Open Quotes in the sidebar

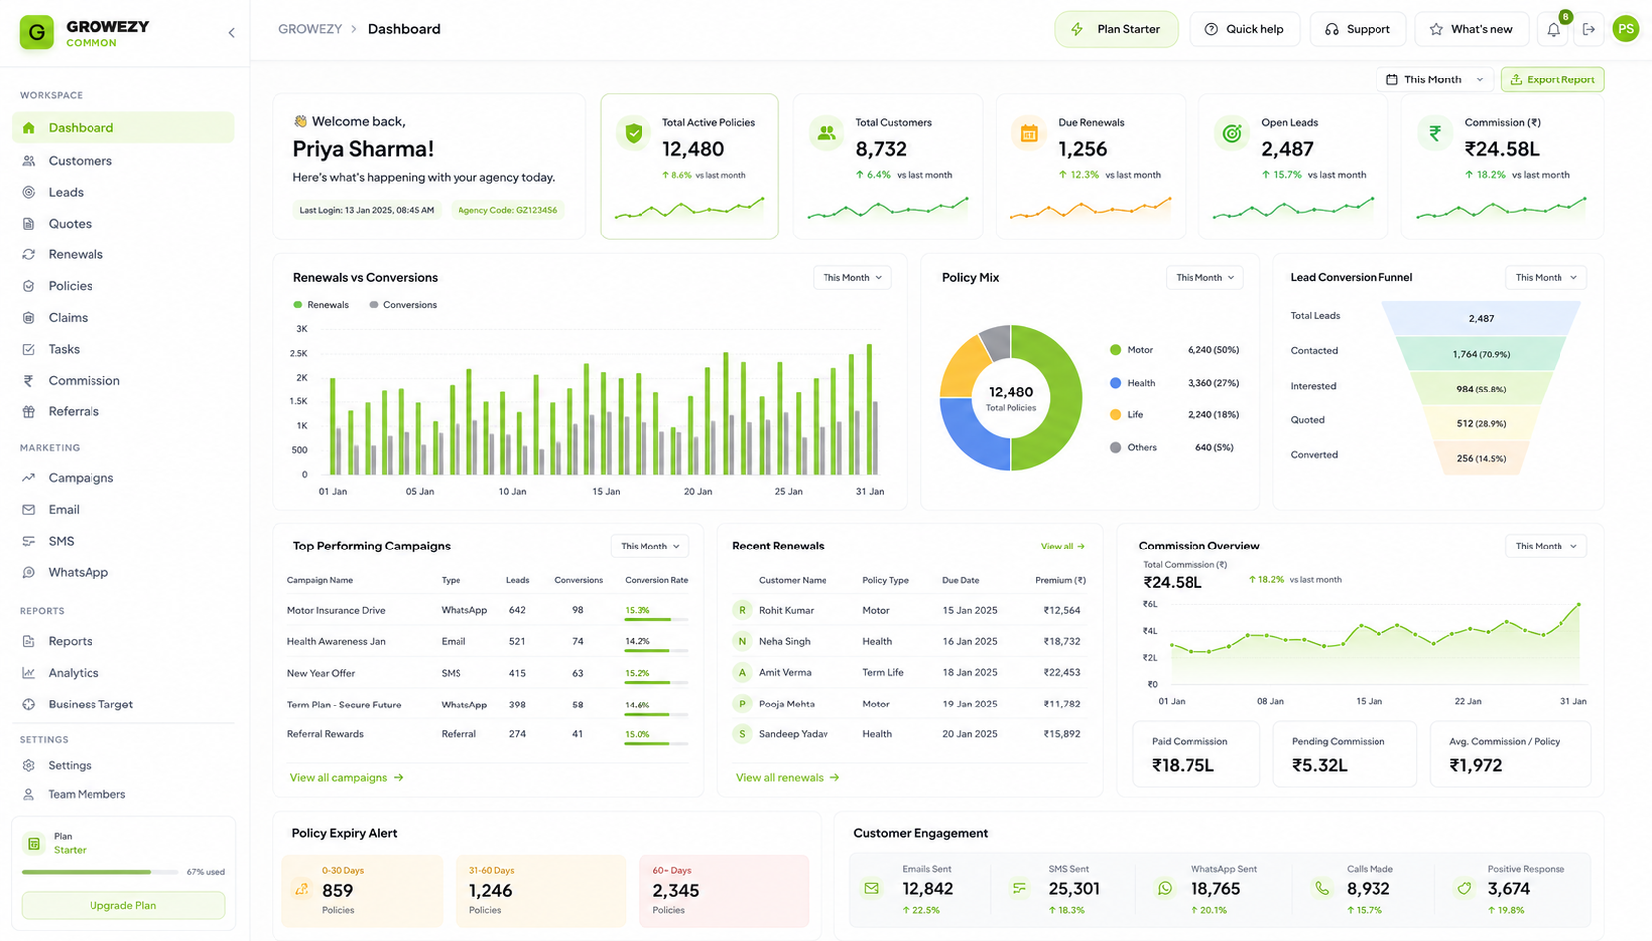[x=123, y=224]
